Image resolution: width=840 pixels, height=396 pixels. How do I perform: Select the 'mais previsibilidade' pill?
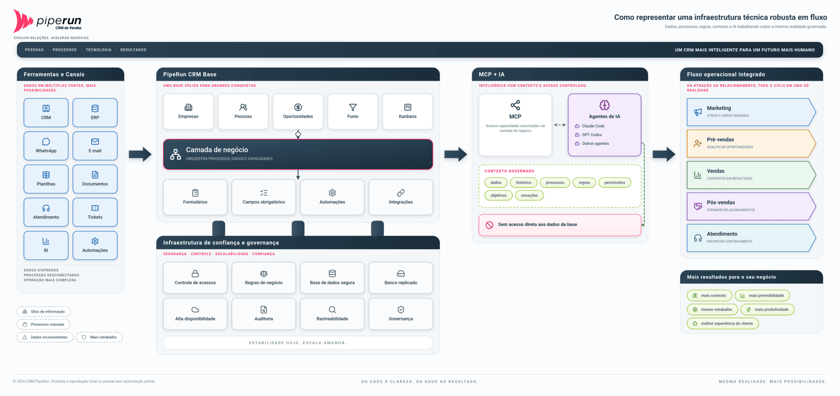pyautogui.click(x=762, y=296)
